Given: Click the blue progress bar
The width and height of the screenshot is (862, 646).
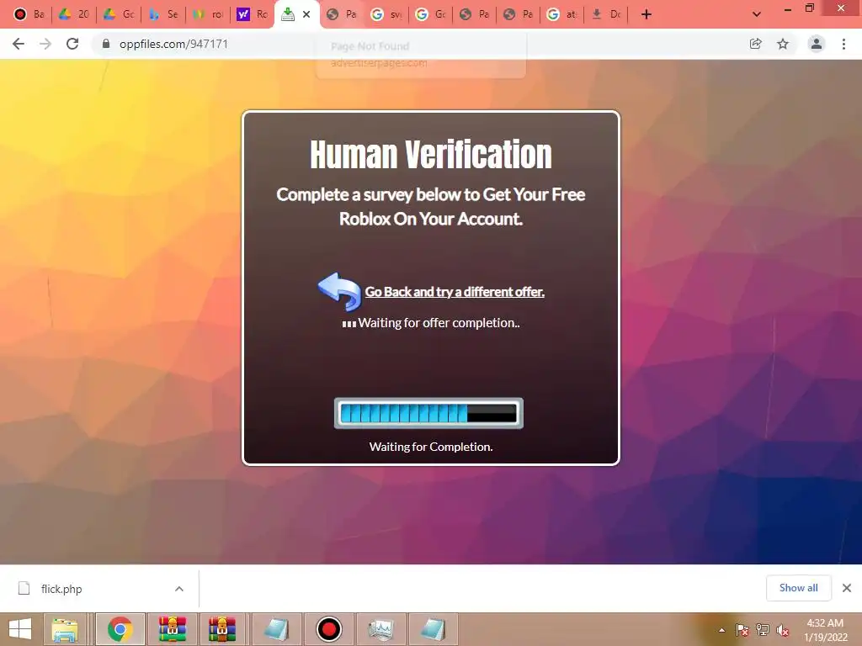Looking at the screenshot, I should pyautogui.click(x=428, y=413).
